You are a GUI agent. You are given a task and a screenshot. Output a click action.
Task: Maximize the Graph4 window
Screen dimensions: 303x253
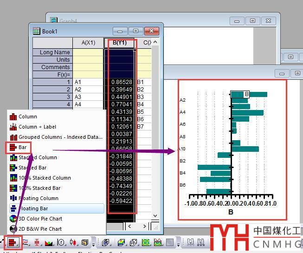point(252,21)
